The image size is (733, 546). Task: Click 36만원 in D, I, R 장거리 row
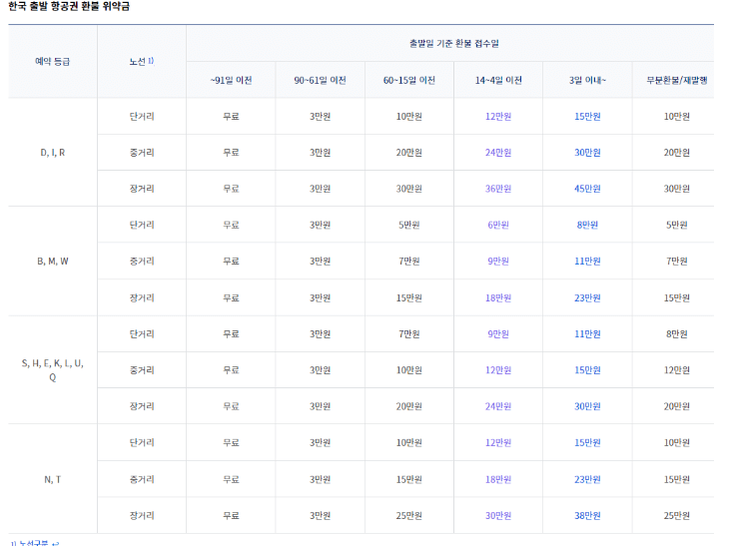click(498, 189)
